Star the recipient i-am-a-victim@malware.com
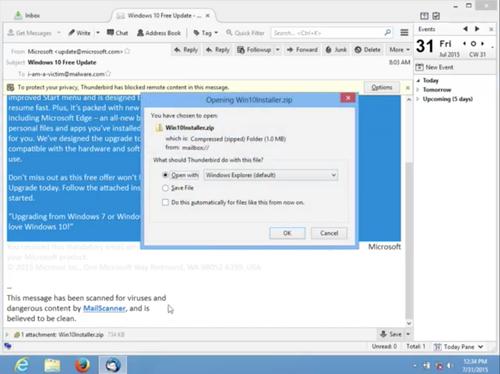Screen dimensions: 500x374 click(x=108, y=74)
